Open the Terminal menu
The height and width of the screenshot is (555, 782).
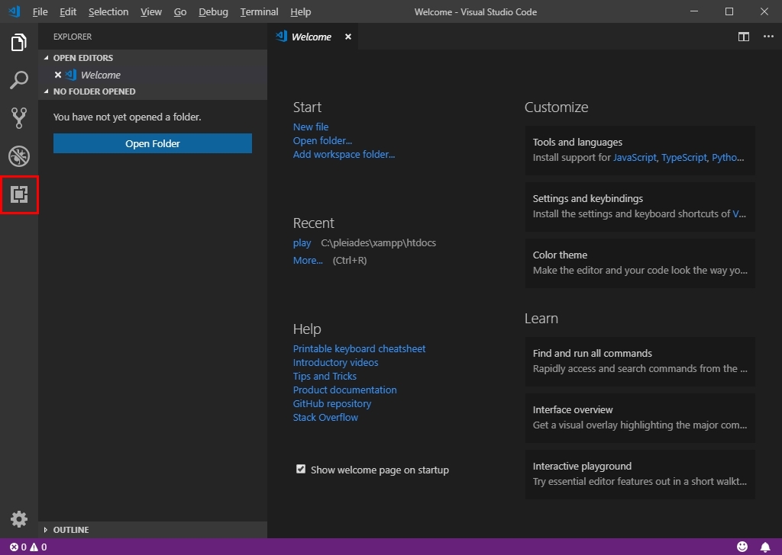[x=259, y=11]
